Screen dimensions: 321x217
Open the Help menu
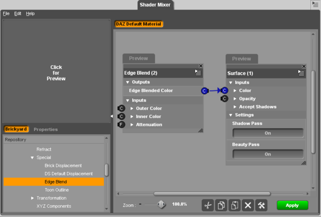(x=30, y=13)
